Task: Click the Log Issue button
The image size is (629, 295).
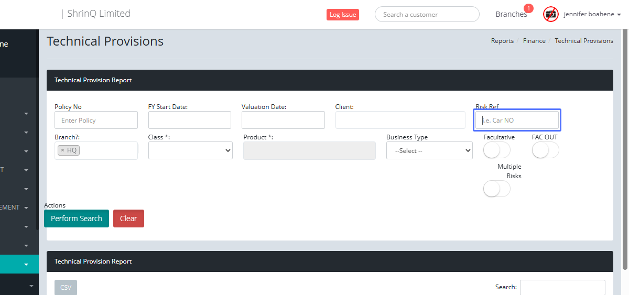Action: coord(342,15)
